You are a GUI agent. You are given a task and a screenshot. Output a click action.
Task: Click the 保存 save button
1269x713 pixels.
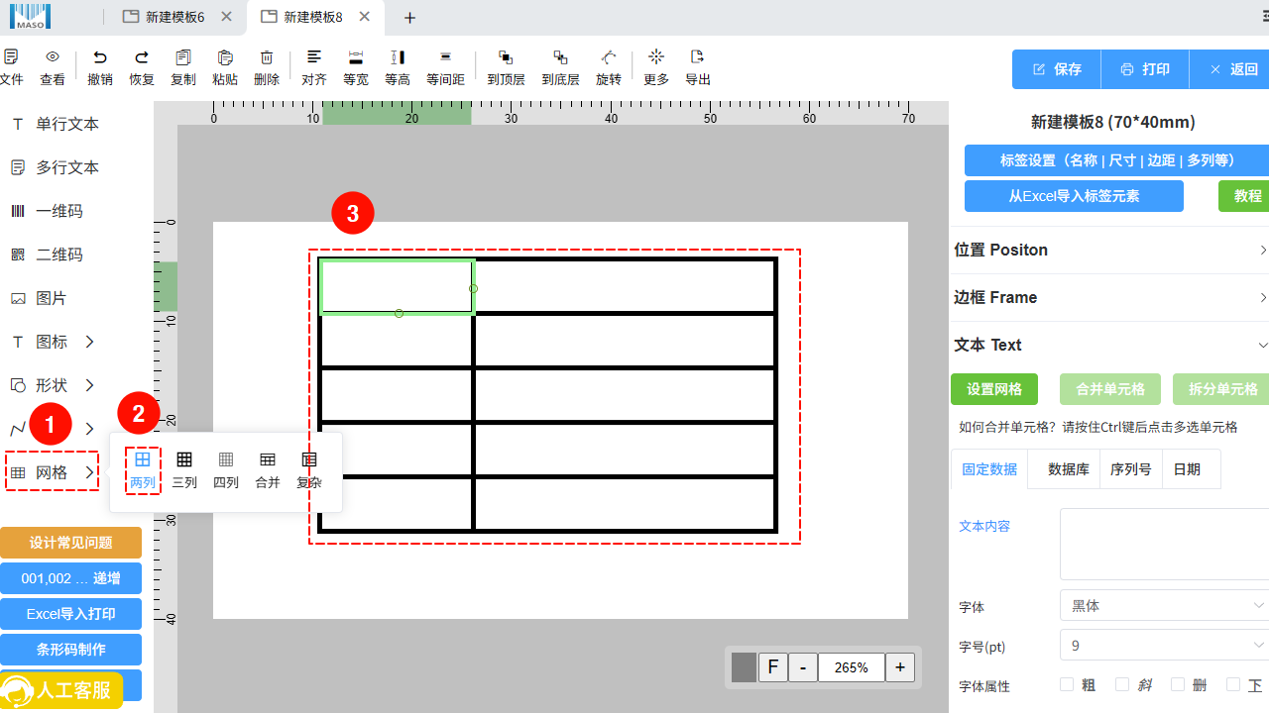tap(1057, 70)
